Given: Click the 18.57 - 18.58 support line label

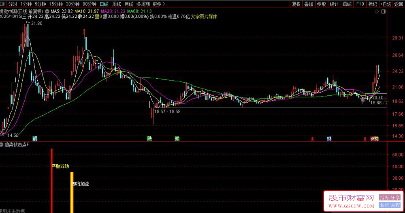Looking at the screenshot, I should point(167,112).
